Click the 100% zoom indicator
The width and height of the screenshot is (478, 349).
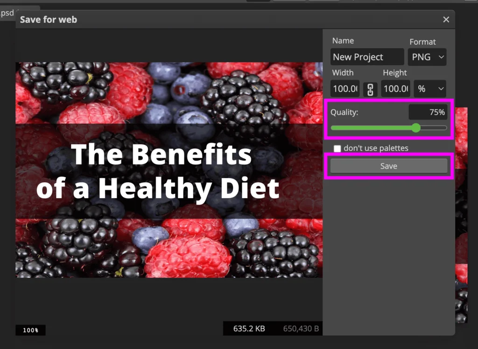point(30,330)
